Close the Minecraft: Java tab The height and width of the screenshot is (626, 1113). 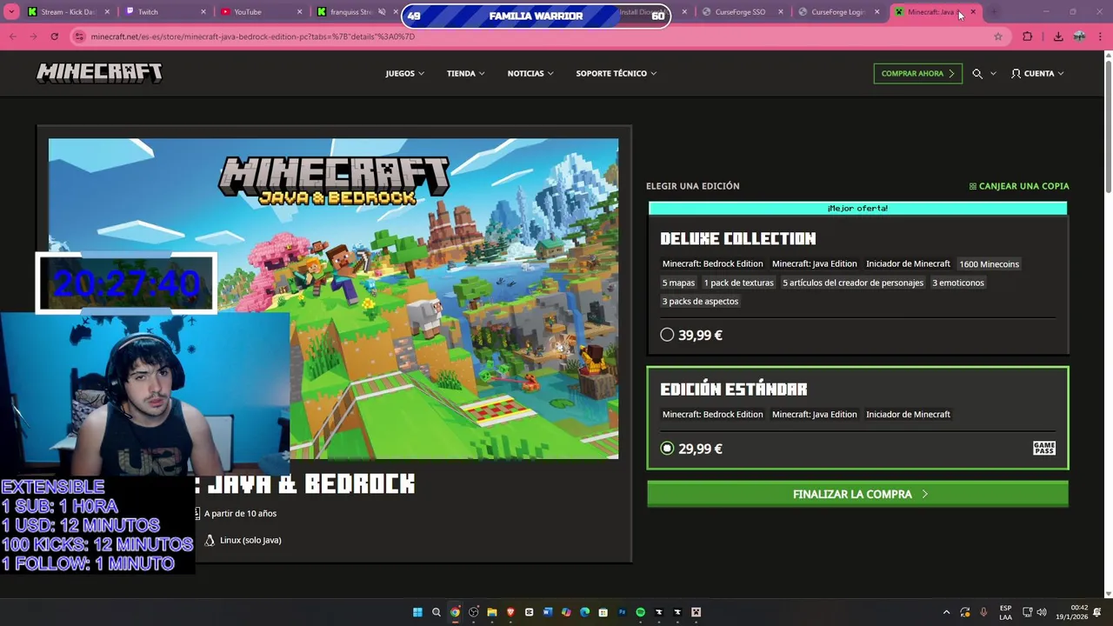pyautogui.click(x=973, y=12)
